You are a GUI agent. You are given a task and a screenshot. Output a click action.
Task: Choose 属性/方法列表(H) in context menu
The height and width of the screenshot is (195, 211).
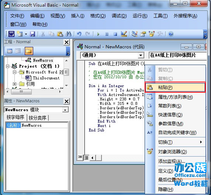pos(175,97)
